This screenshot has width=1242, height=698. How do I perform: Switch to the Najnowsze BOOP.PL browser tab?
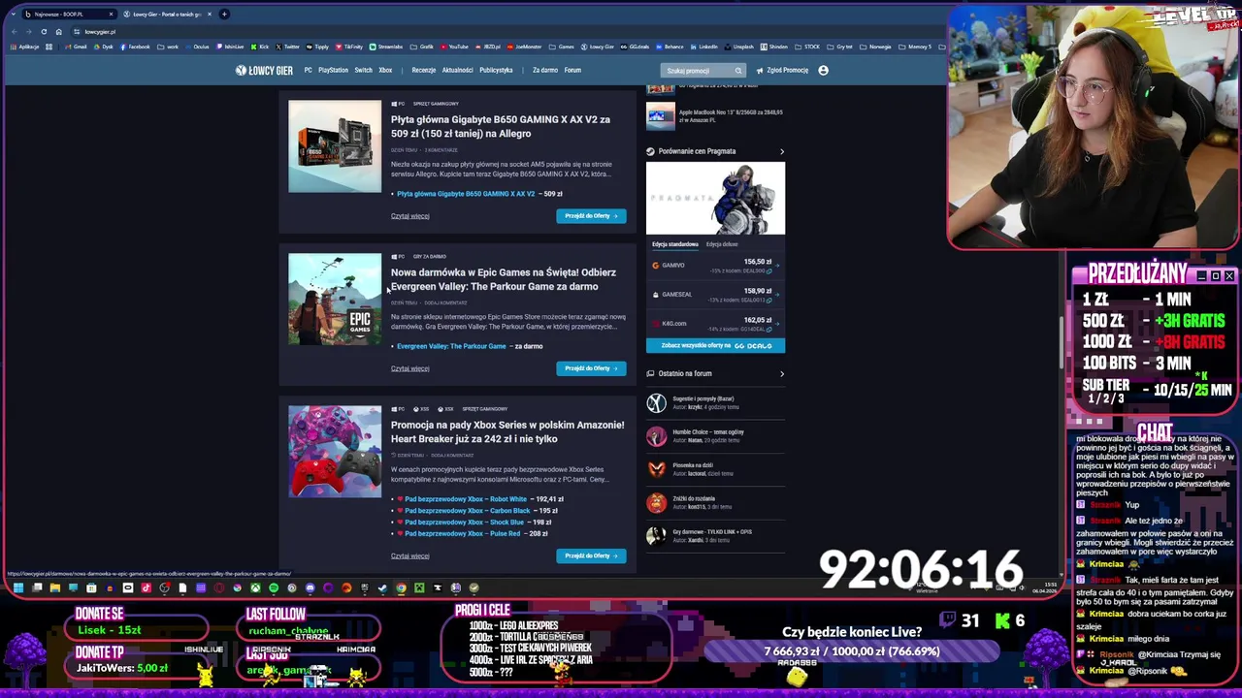tap(68, 14)
